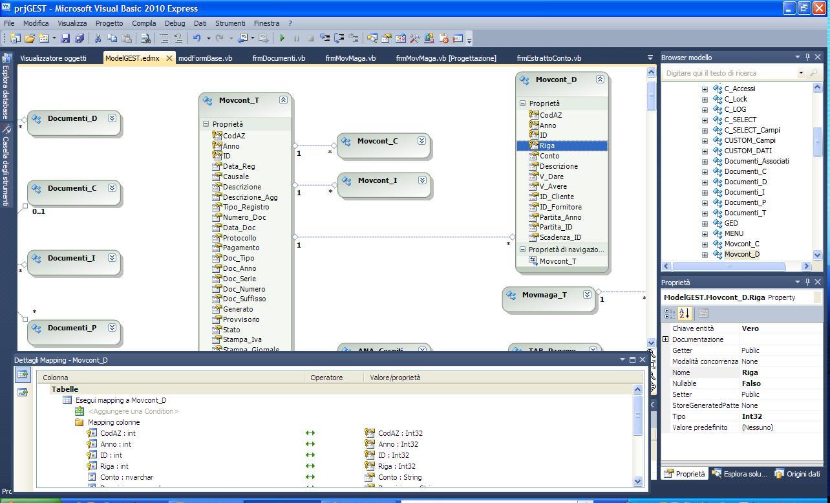Select Data_Reg property in Movcont_T entity
Image resolution: width=830 pixels, height=503 pixels.
[239, 166]
